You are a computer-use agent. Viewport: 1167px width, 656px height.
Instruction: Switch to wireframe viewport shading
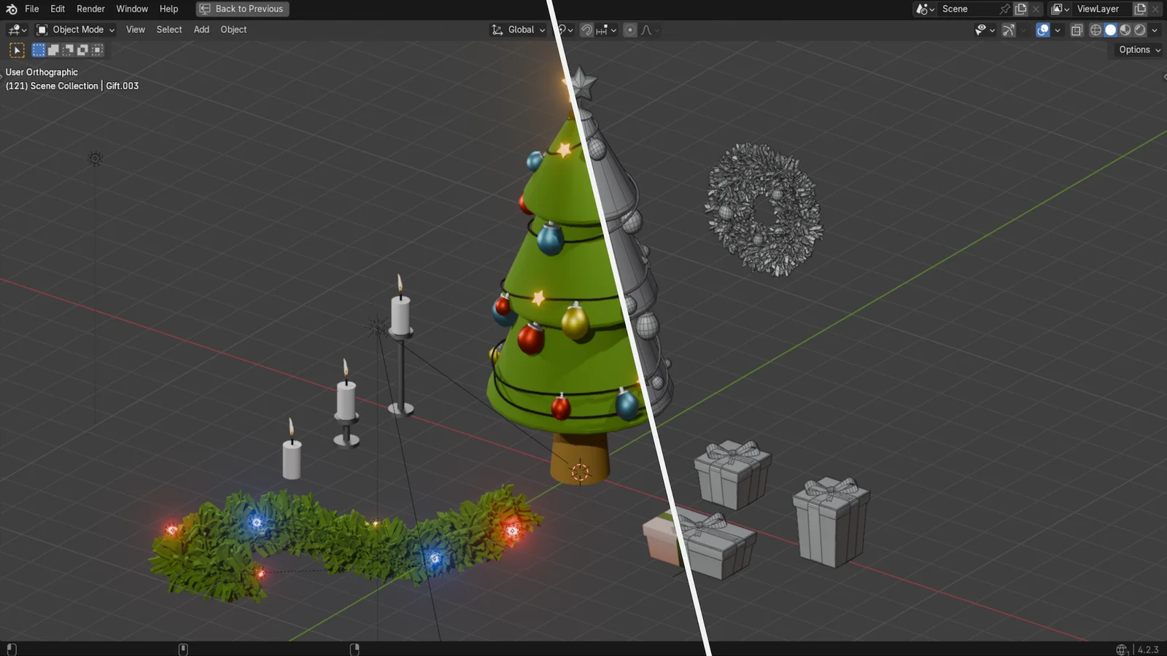1096,30
